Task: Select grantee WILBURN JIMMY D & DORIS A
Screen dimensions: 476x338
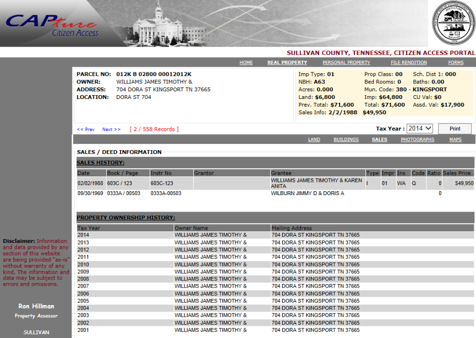Action: (308, 193)
